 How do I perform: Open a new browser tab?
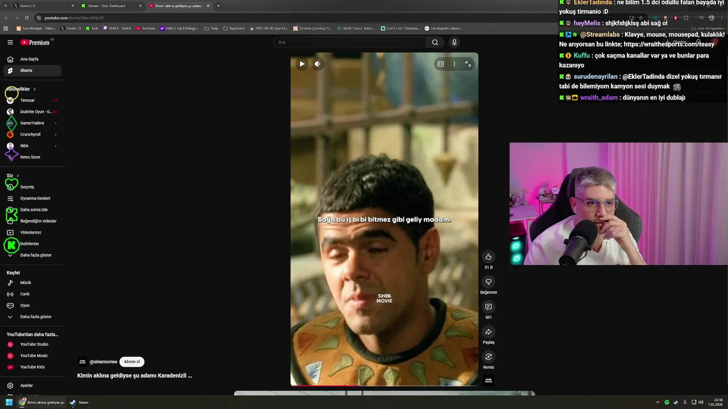(x=218, y=6)
